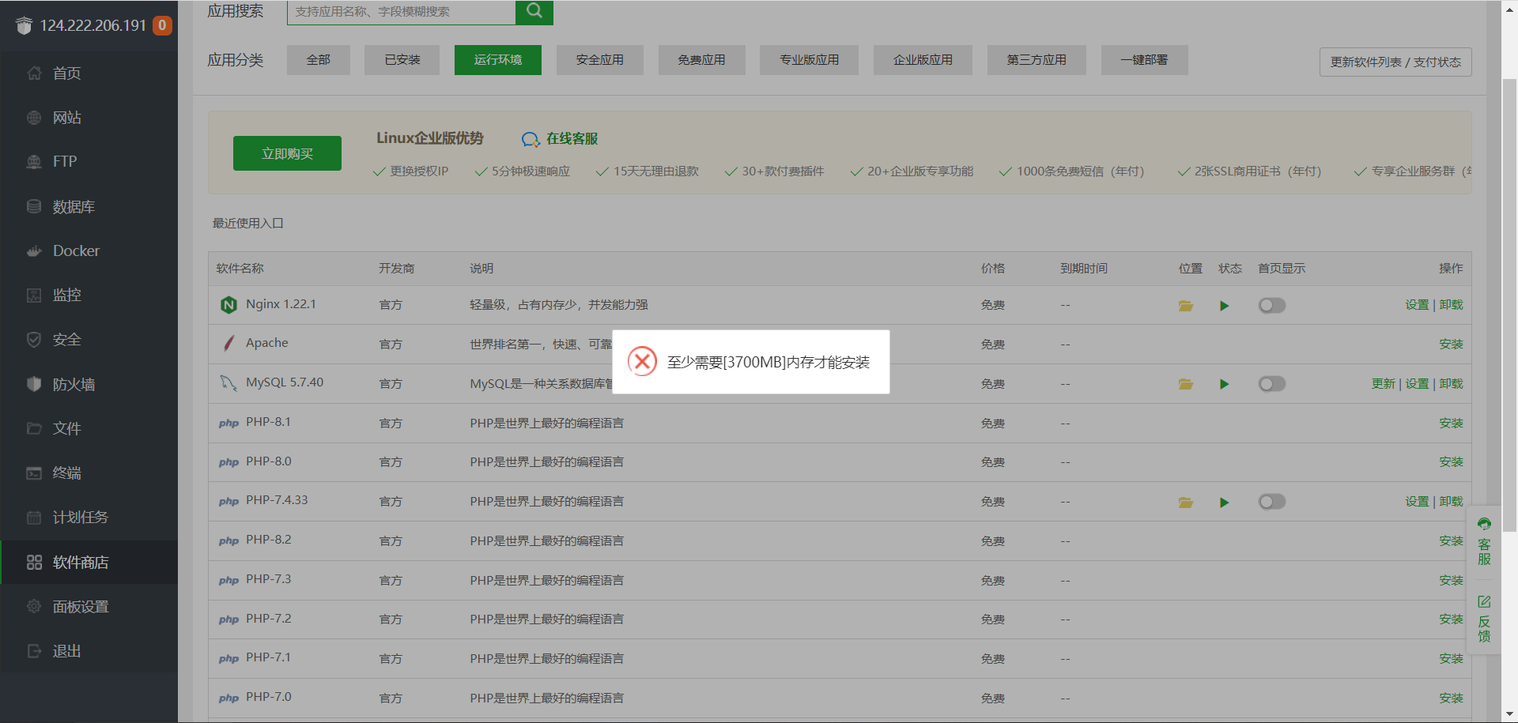Click 更新 link for MySQL 5.7.40

tap(1383, 384)
